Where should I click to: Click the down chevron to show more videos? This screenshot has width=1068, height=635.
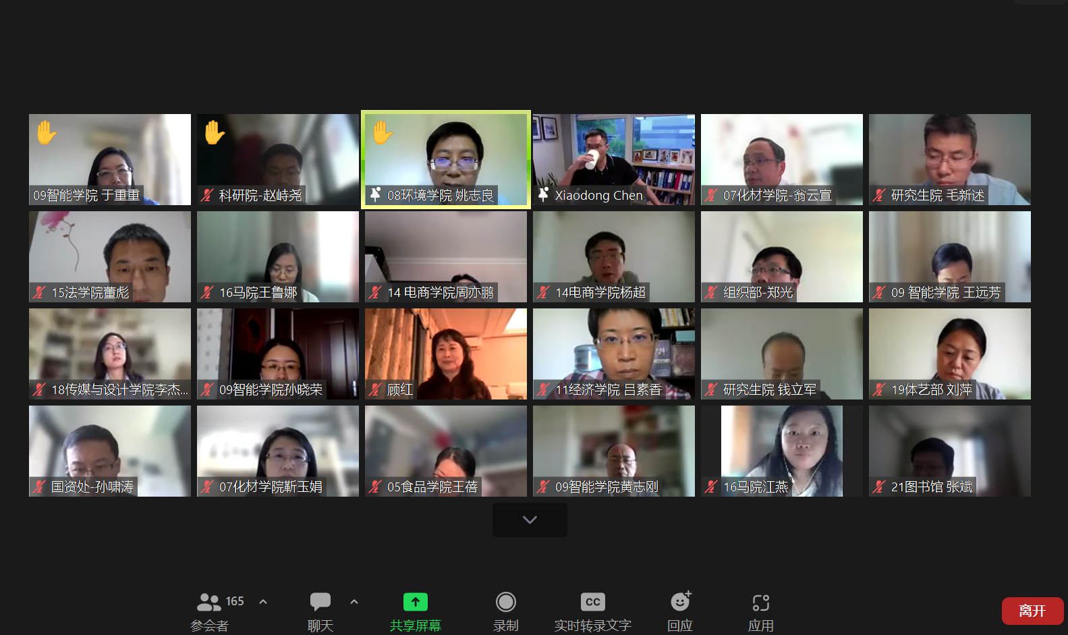[530, 520]
